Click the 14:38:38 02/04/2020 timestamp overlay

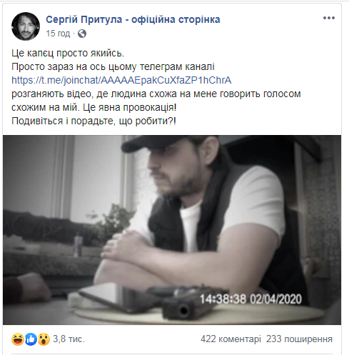pos(251,299)
